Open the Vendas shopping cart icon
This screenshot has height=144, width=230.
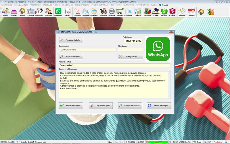(x=120, y=12)
